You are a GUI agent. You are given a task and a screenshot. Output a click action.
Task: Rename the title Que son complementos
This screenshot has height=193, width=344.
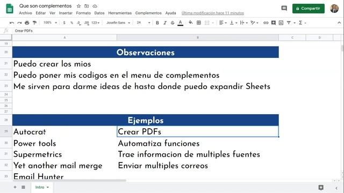point(45,6)
